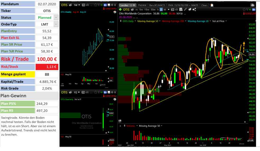
Task: Click the share icon in chart toolbar
Action: coord(194,9)
